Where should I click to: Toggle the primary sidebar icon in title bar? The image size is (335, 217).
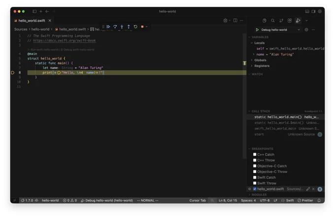pyautogui.click(x=34, y=11)
